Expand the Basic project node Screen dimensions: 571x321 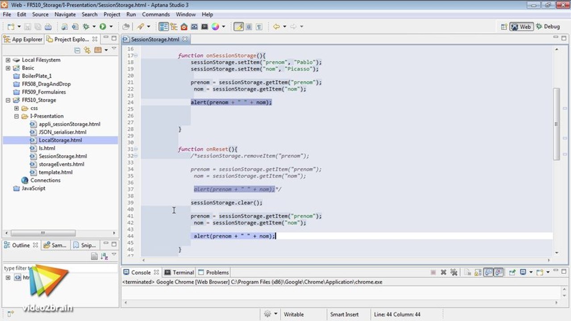coord(8,68)
